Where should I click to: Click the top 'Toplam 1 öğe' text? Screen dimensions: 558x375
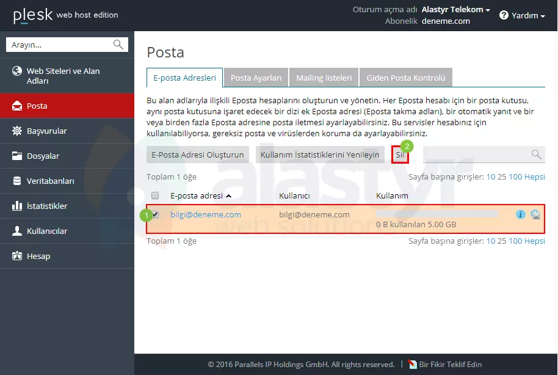pyautogui.click(x=172, y=177)
